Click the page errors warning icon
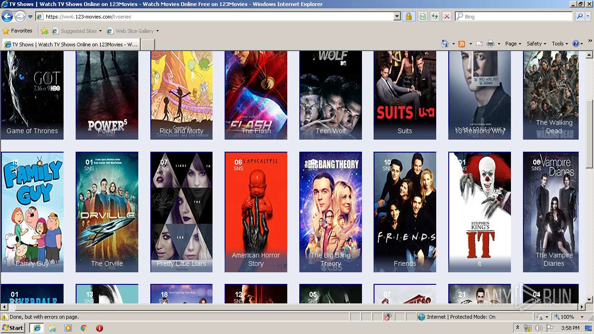This screenshot has height=334, width=594. coord(5,317)
